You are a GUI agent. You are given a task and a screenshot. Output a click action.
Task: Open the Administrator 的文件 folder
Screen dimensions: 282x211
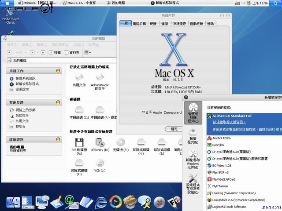100,77
